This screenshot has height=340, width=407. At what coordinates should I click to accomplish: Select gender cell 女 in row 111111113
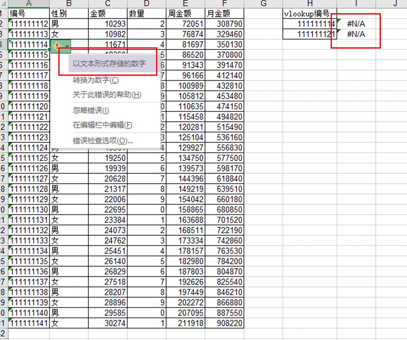click(x=69, y=34)
